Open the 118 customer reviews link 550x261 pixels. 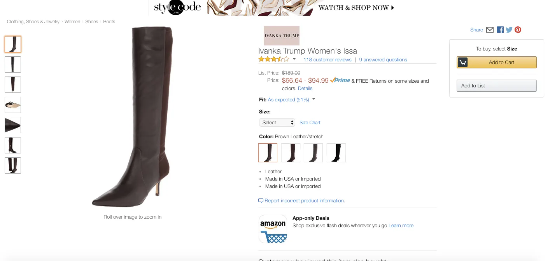328,60
